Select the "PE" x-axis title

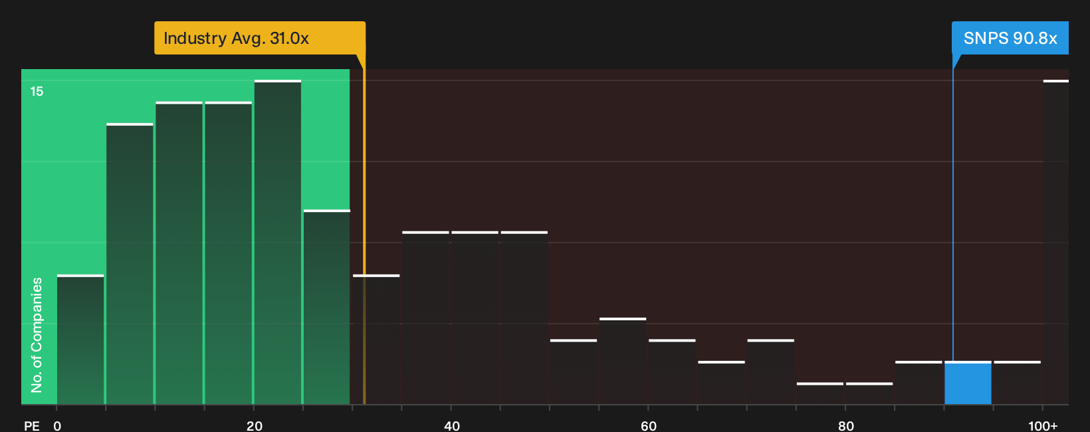[32, 425]
